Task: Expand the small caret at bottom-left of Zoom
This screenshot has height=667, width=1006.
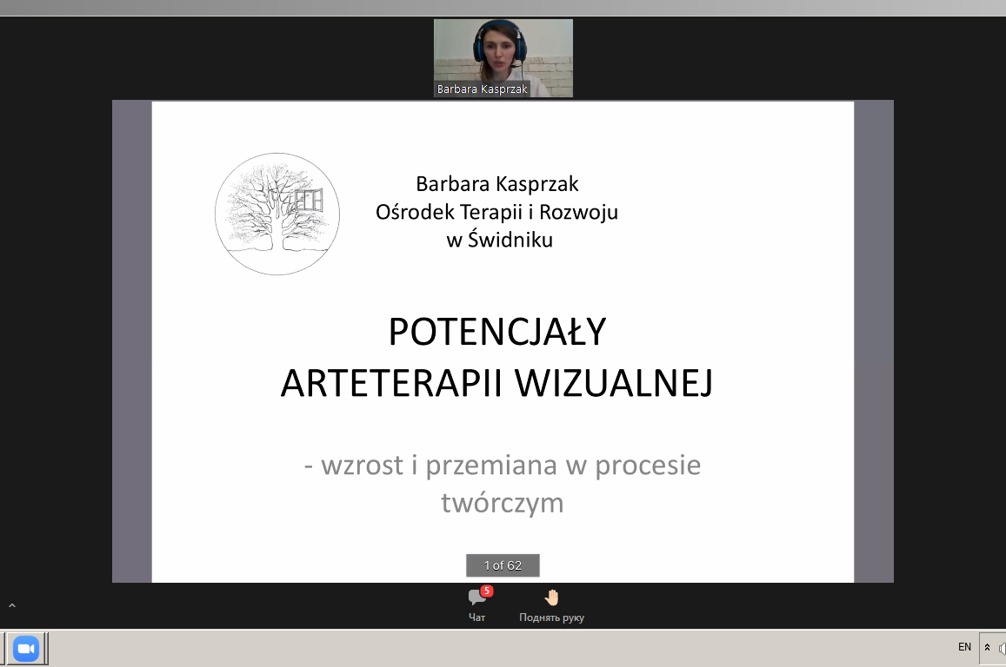Action: [12, 605]
